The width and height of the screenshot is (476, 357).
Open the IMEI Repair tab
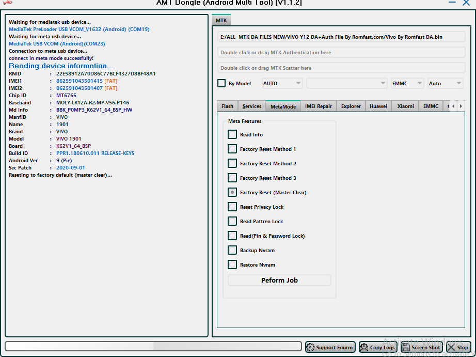pos(319,106)
